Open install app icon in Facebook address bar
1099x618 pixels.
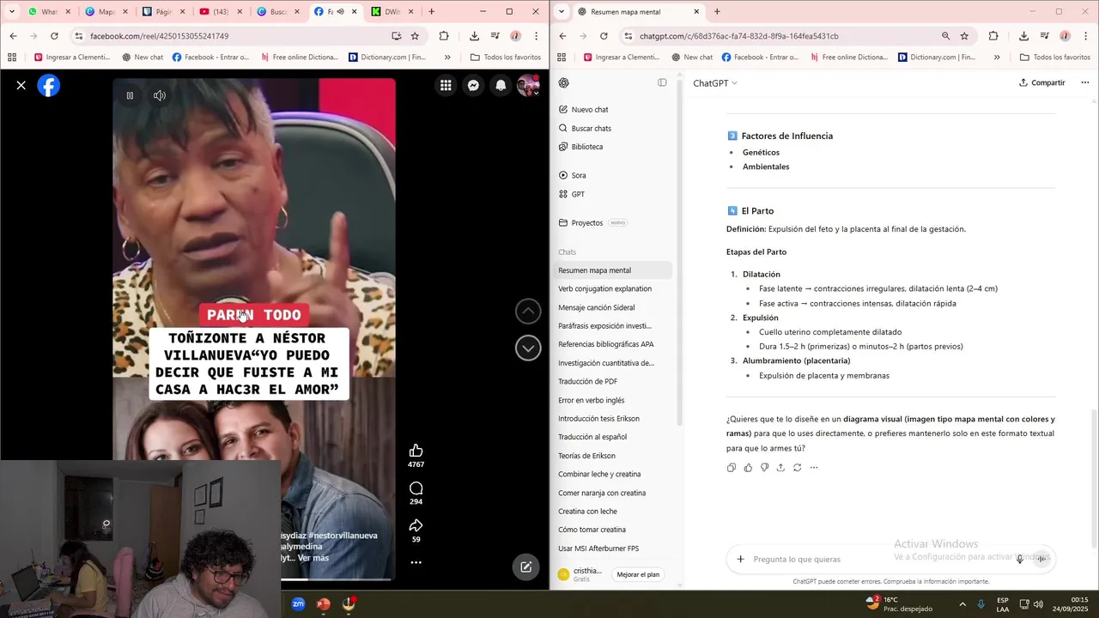[x=396, y=36]
